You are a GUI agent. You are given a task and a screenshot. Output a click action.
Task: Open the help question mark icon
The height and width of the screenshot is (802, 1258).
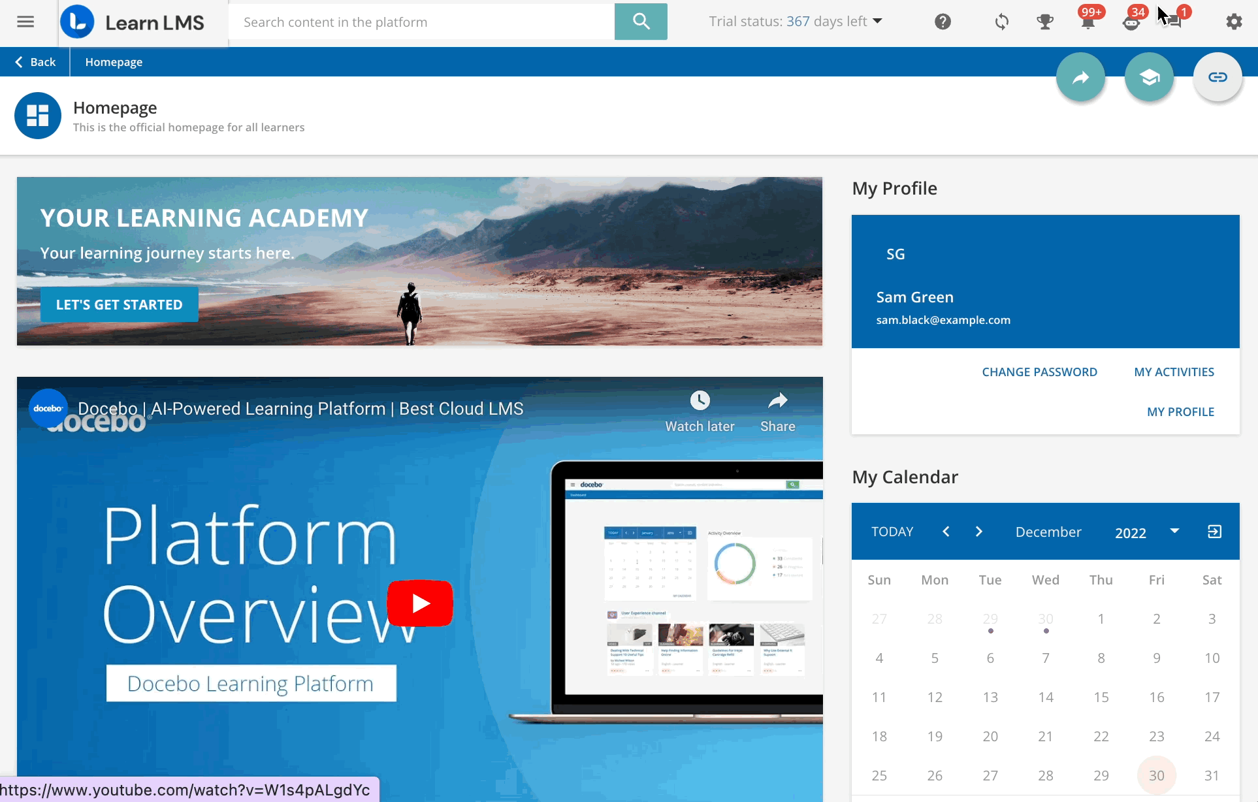(x=943, y=22)
